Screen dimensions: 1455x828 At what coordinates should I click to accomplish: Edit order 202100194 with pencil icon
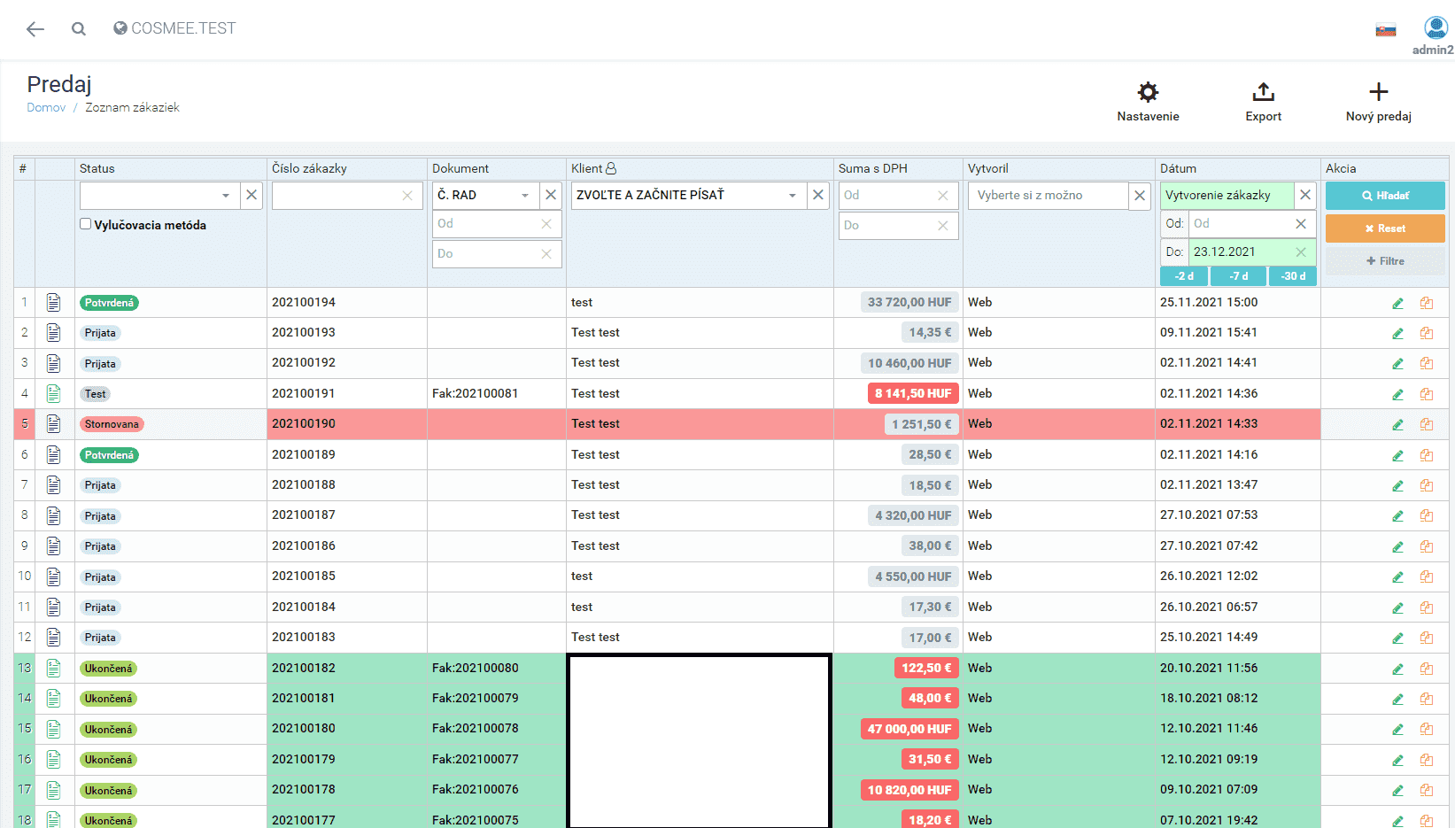(x=1397, y=304)
